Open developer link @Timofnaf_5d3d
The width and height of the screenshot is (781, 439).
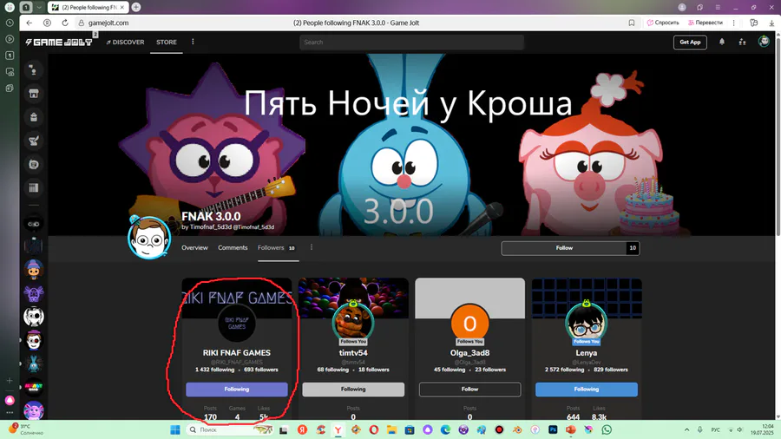253,227
